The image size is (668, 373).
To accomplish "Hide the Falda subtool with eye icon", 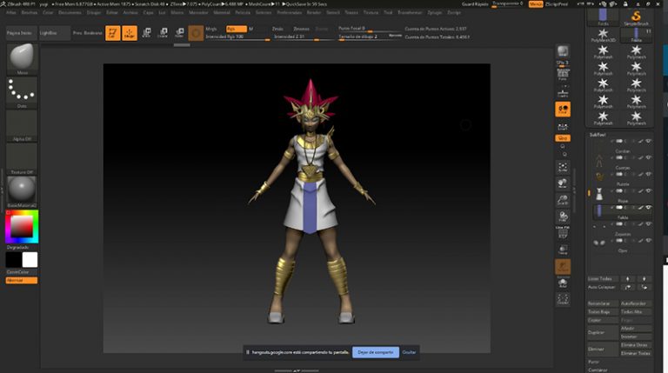I will click(648, 207).
